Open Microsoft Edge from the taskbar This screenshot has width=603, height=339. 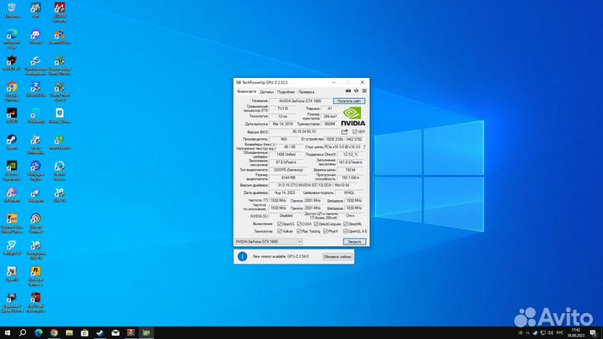(39, 333)
